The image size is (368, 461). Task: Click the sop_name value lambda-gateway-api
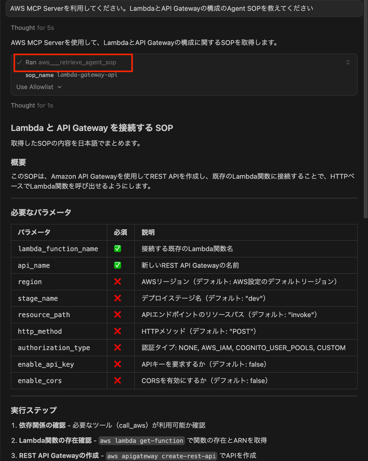tap(87, 75)
